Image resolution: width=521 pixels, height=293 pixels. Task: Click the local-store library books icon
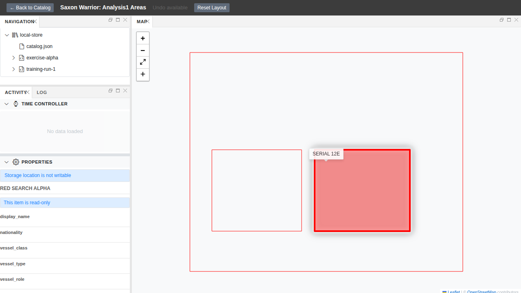pyautogui.click(x=15, y=35)
